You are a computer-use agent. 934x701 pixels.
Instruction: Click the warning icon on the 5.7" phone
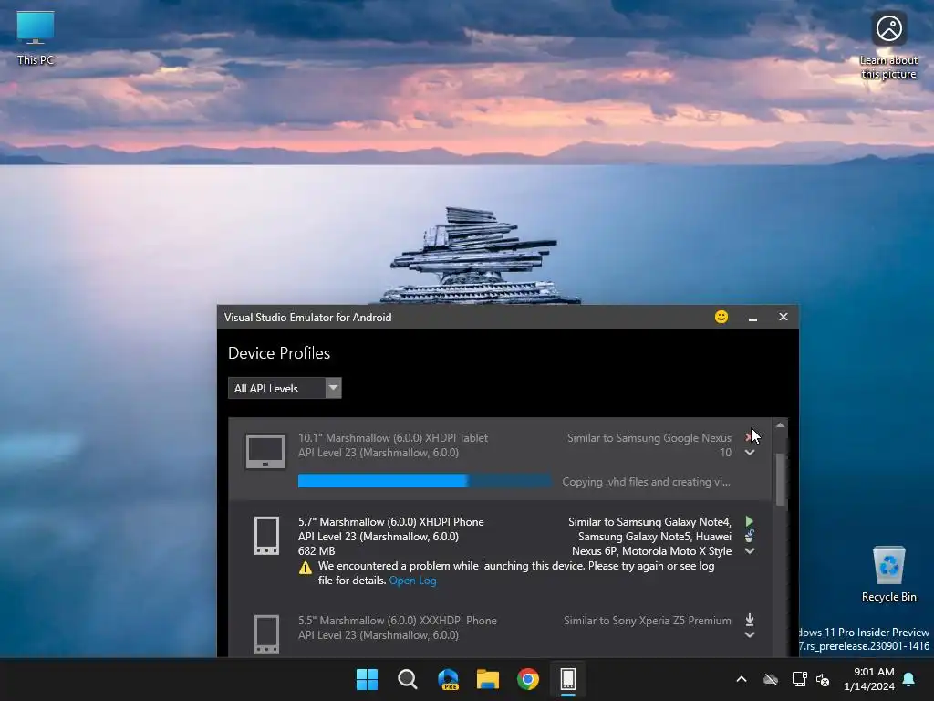tap(305, 568)
